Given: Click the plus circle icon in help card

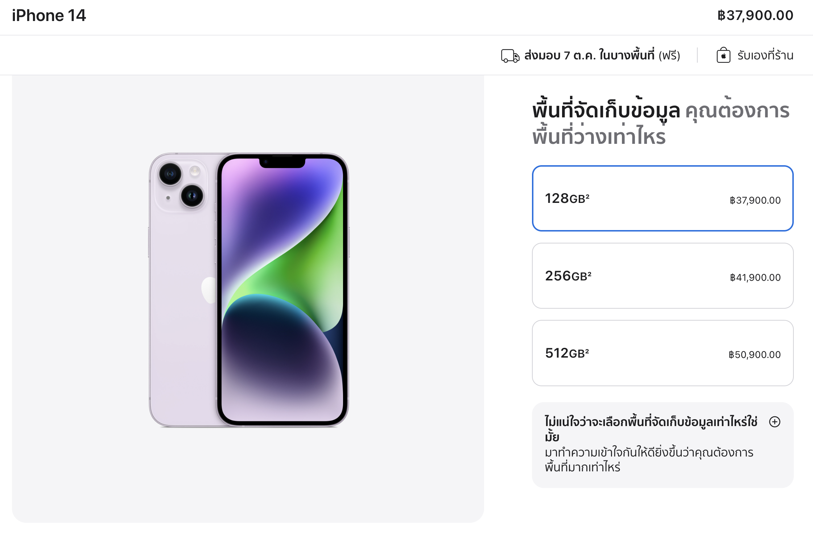Looking at the screenshot, I should [x=775, y=422].
